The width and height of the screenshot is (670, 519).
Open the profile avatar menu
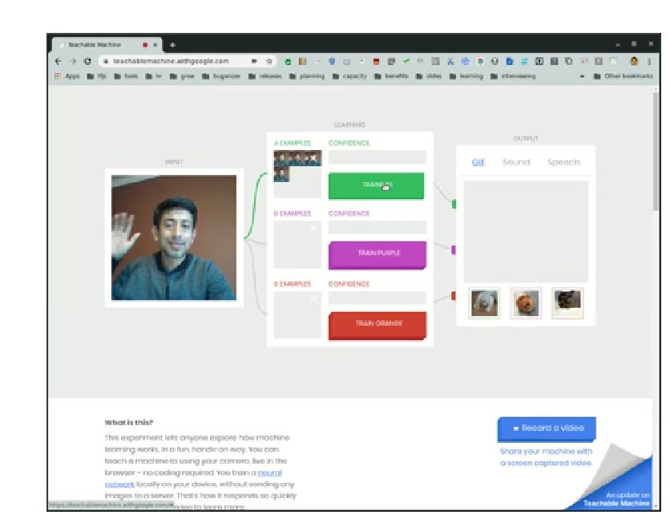[x=634, y=61]
